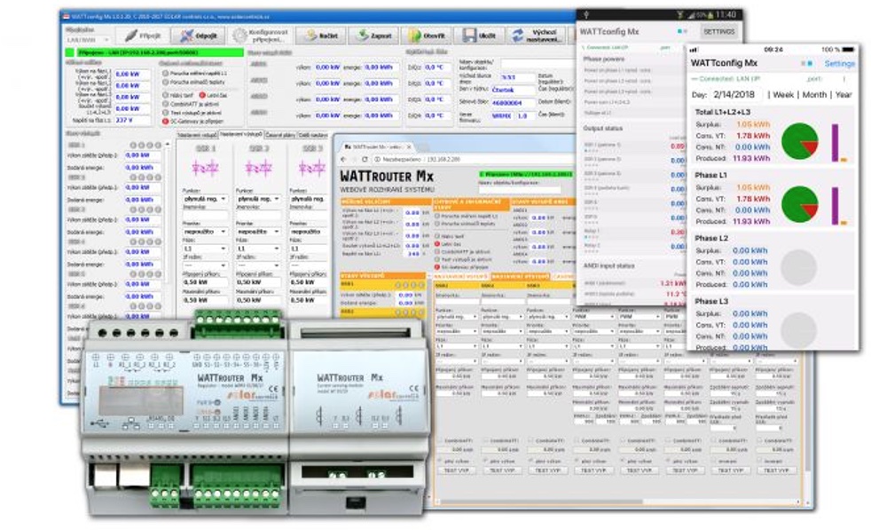
Task: Close the WATTrouter Mx browser tab
Action: pyautogui.click(x=408, y=146)
